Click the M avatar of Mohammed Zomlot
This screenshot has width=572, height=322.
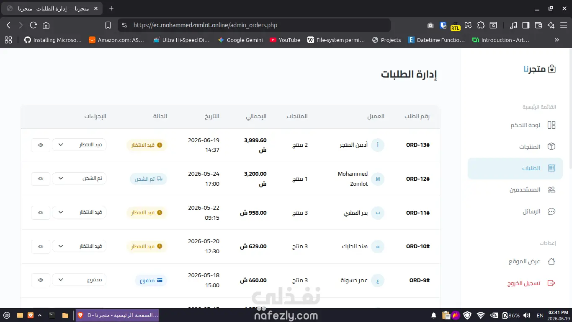378,179
